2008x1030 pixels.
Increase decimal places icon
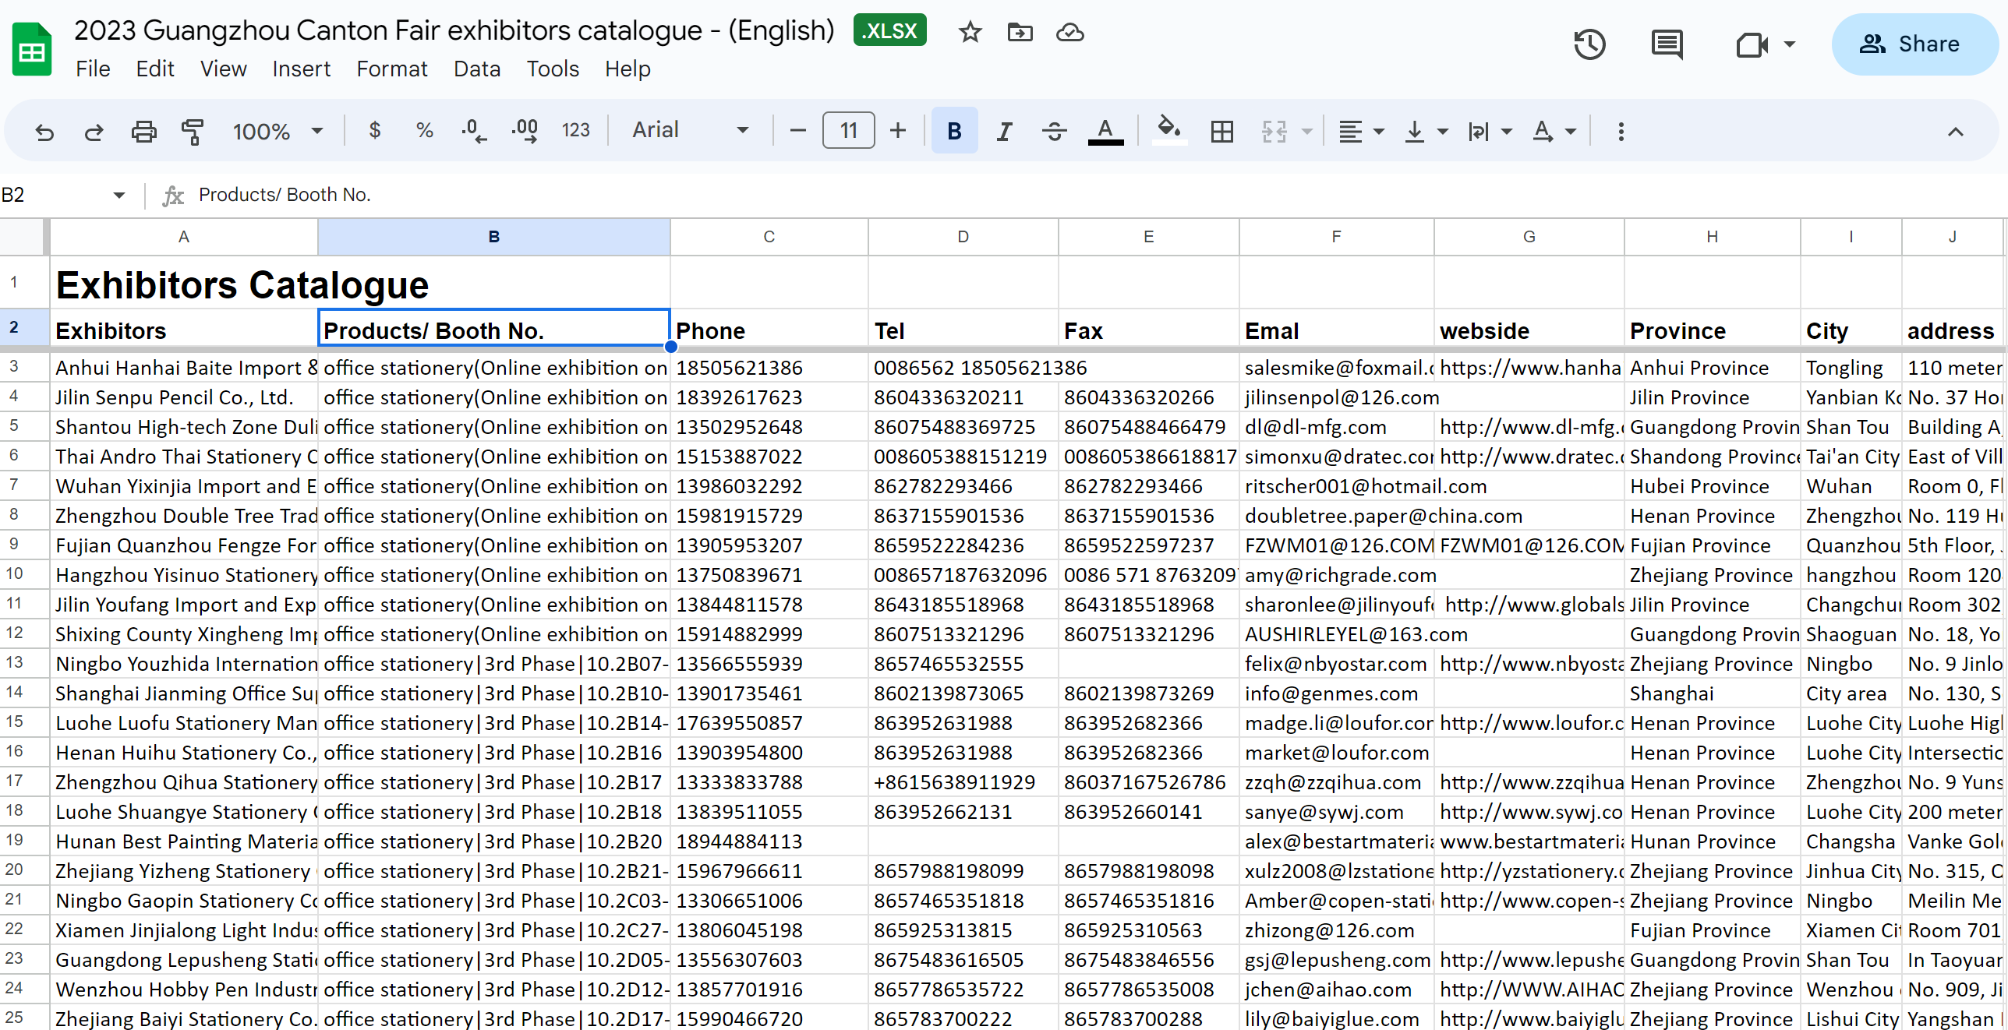coord(525,130)
